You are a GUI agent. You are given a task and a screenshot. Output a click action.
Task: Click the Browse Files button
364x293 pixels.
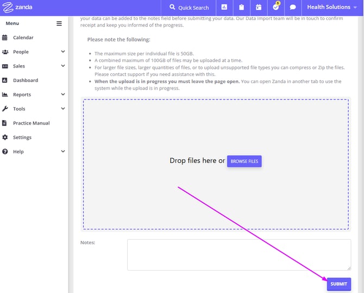(x=244, y=161)
